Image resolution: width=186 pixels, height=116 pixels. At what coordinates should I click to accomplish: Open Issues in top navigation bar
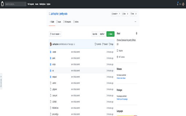[37, 4]
